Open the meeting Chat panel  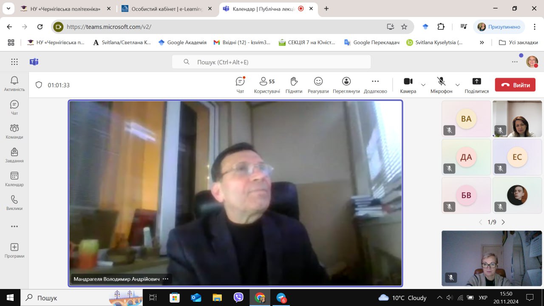click(240, 85)
